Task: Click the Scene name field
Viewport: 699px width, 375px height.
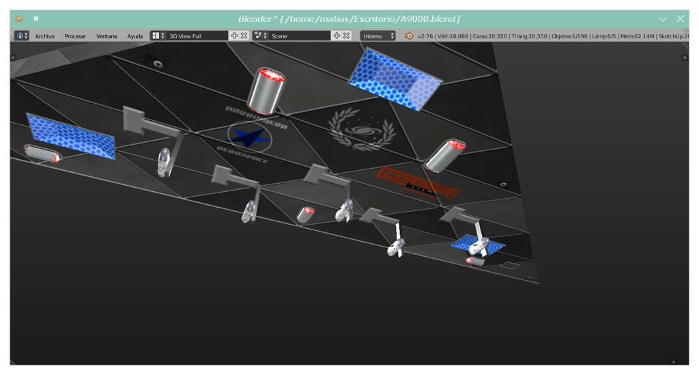Action: pos(300,36)
